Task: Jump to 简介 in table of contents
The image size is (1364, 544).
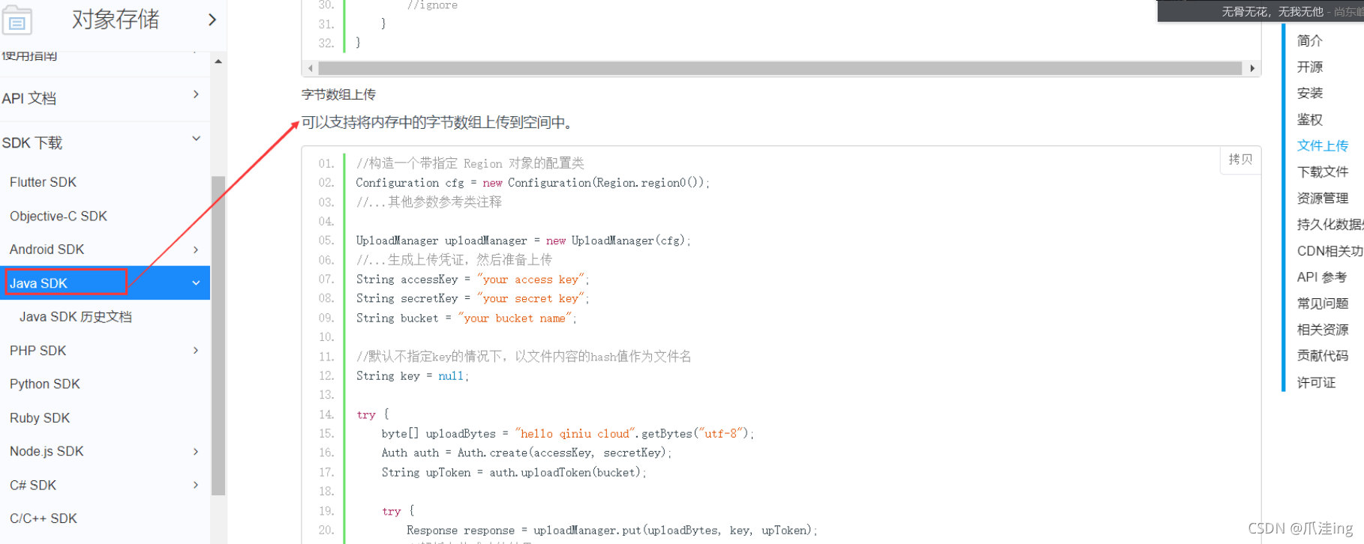Action: click(1309, 40)
